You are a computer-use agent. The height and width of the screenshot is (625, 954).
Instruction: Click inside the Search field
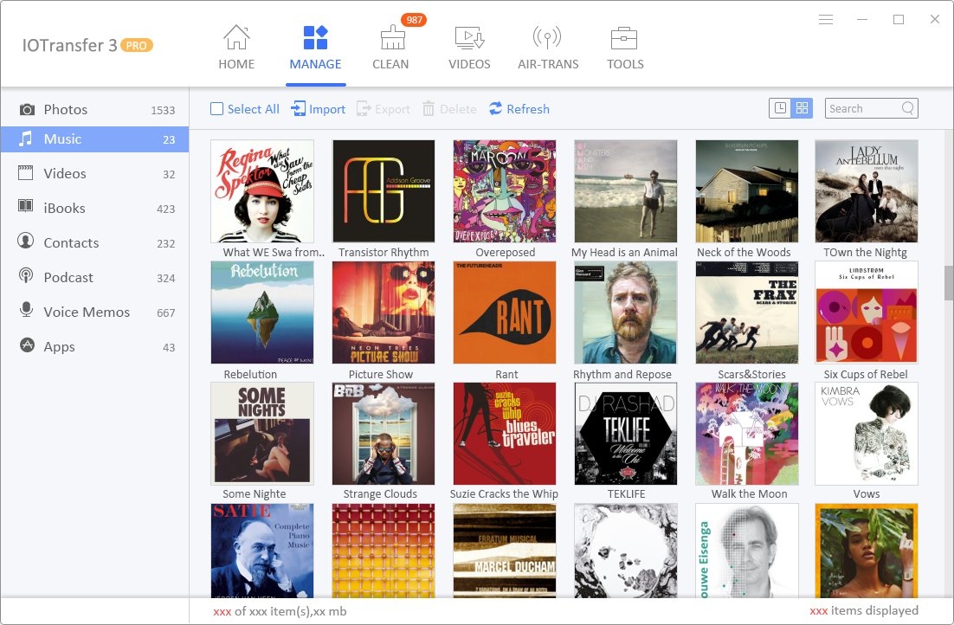[866, 108]
